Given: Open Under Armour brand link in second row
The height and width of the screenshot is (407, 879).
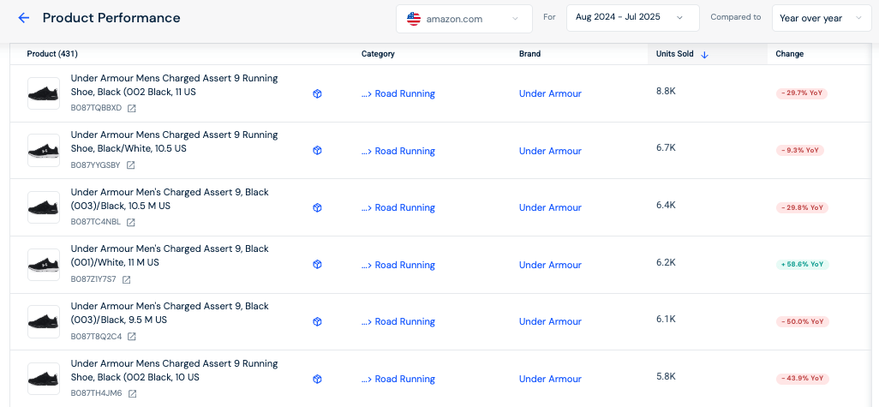Looking at the screenshot, I should [x=550, y=151].
